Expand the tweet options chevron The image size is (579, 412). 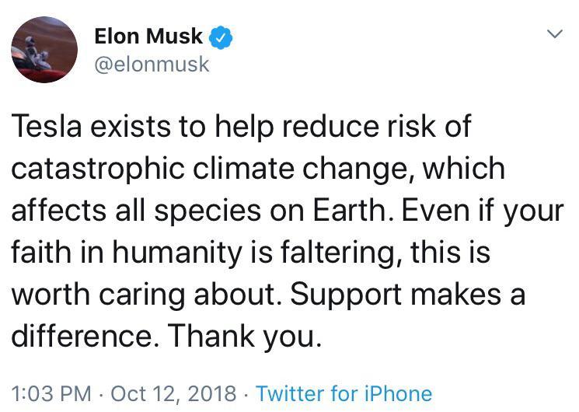pyautogui.click(x=554, y=34)
